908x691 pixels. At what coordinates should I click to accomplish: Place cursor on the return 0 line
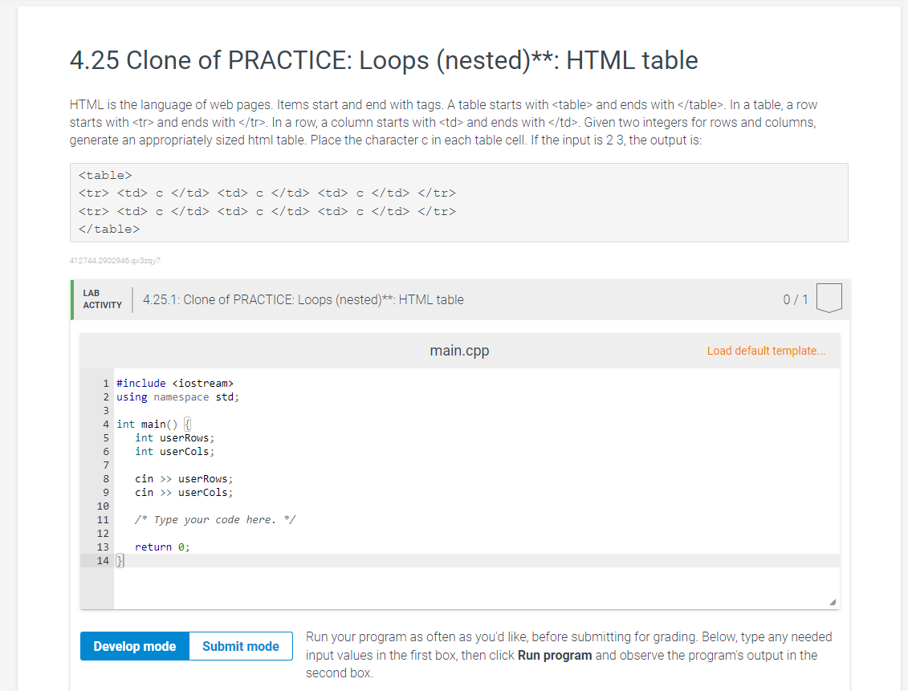pyautogui.click(x=163, y=547)
